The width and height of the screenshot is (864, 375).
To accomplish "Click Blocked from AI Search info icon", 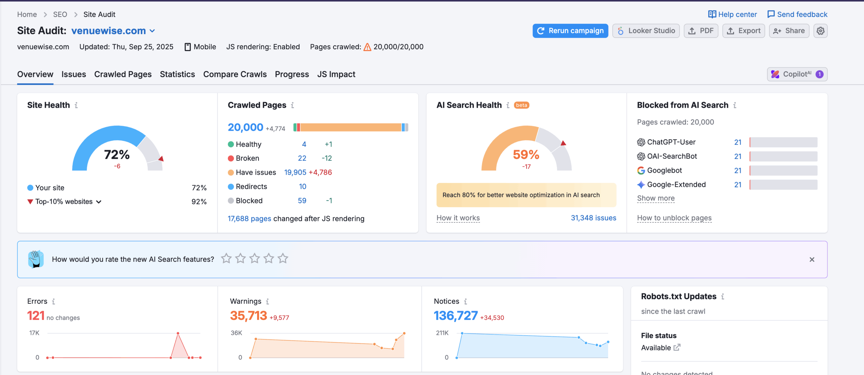I will [734, 105].
